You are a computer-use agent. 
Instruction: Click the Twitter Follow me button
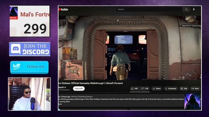(29, 67)
